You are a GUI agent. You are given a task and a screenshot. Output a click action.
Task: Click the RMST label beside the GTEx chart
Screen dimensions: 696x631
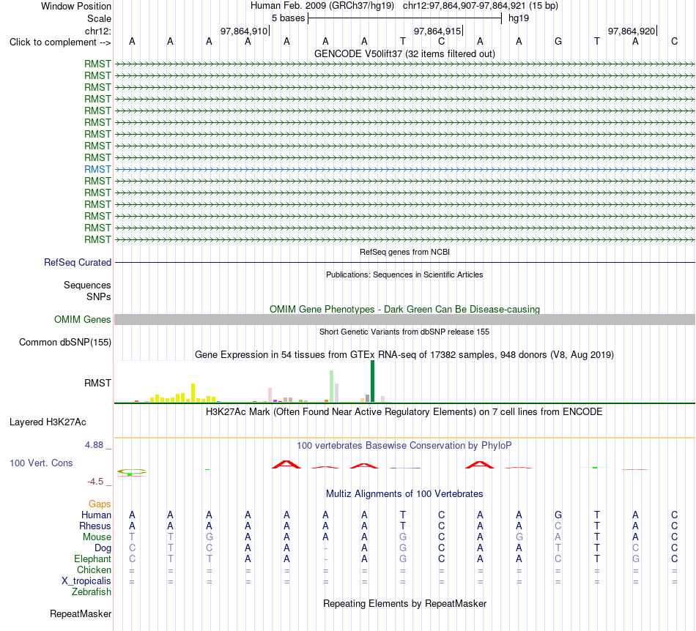pos(97,383)
